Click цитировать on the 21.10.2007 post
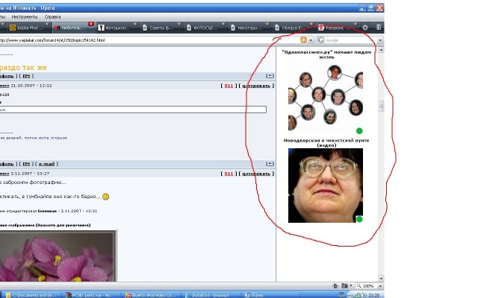Screen dimensions: 478x298 [256, 86]
